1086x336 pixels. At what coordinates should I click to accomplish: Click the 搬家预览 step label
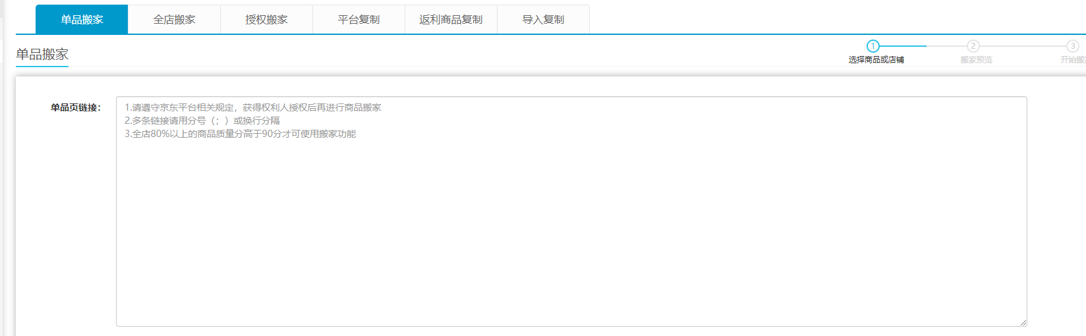coord(976,60)
